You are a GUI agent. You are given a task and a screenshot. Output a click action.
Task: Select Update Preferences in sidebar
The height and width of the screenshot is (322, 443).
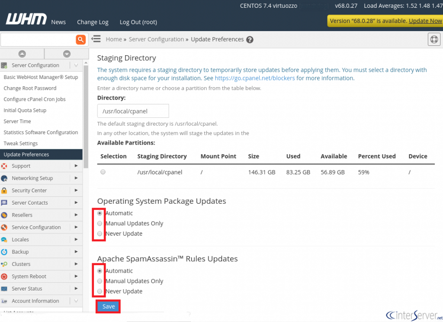pos(41,155)
